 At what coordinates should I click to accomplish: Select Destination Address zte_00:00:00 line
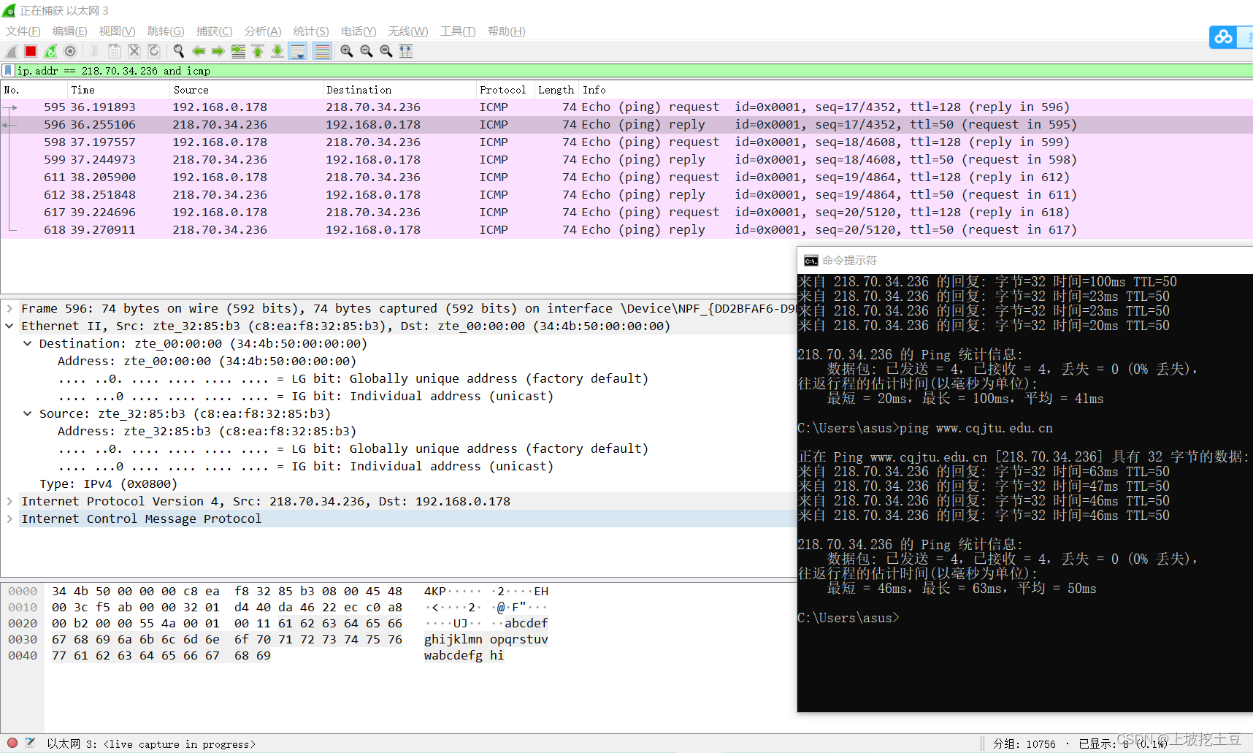(x=207, y=362)
